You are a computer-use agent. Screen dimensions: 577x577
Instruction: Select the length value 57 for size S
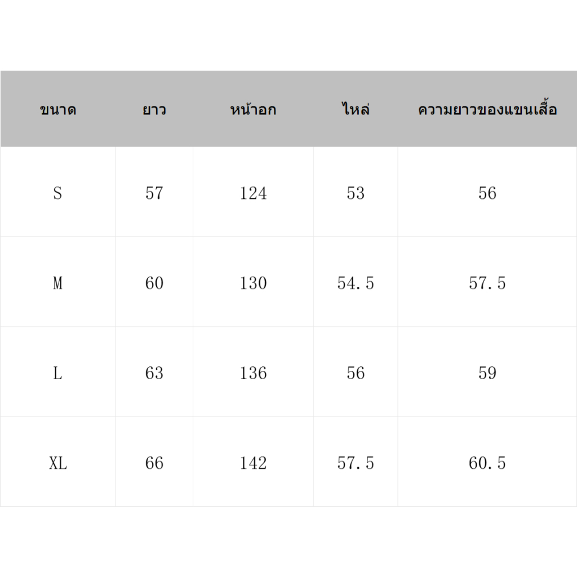click(154, 193)
